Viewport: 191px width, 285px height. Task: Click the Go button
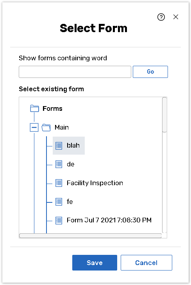(150, 72)
